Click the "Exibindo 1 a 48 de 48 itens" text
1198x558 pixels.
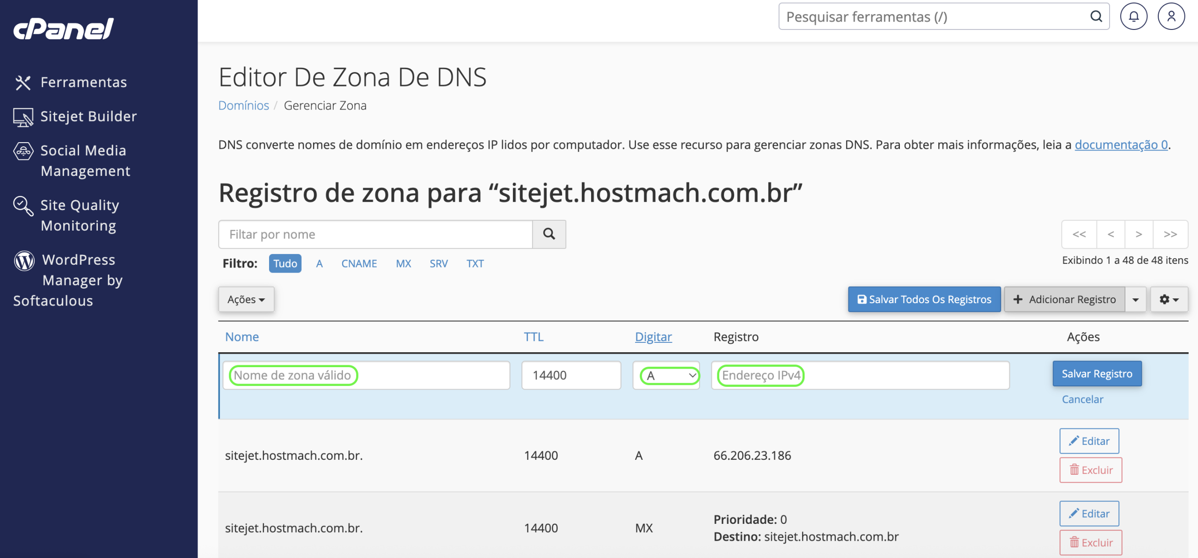coord(1125,260)
